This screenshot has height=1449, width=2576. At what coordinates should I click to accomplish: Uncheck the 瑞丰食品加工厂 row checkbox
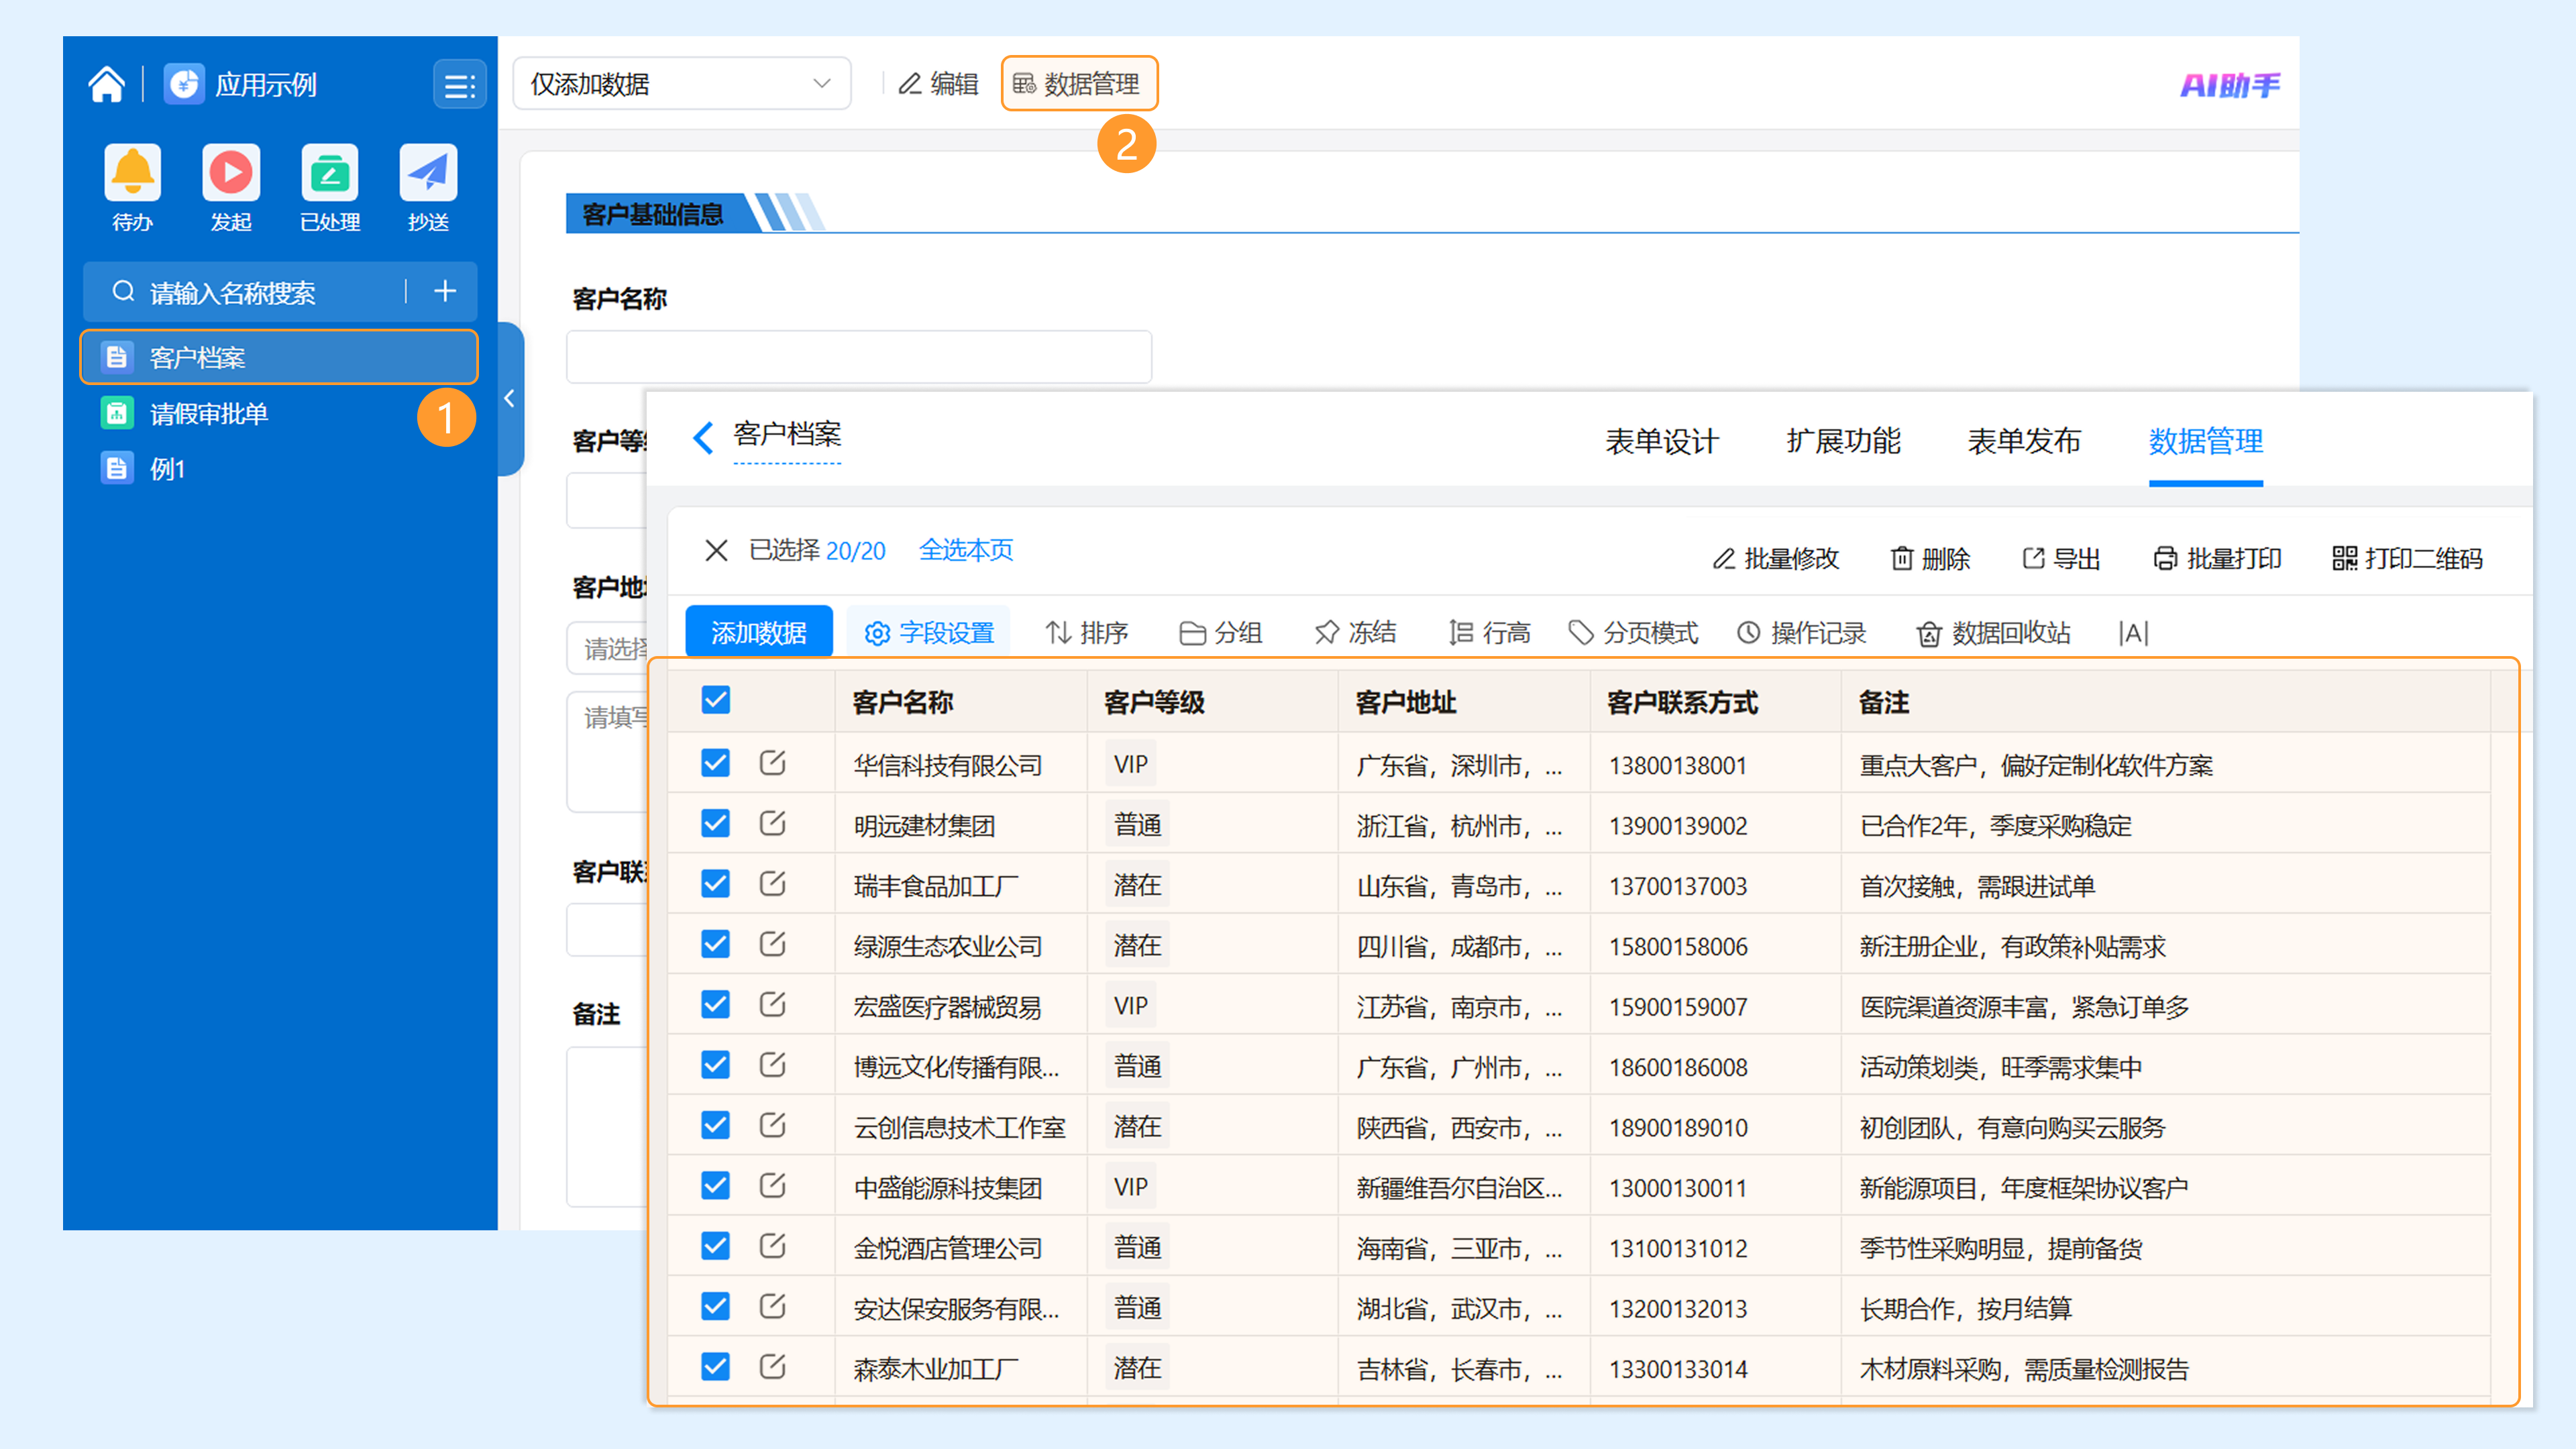click(x=716, y=883)
